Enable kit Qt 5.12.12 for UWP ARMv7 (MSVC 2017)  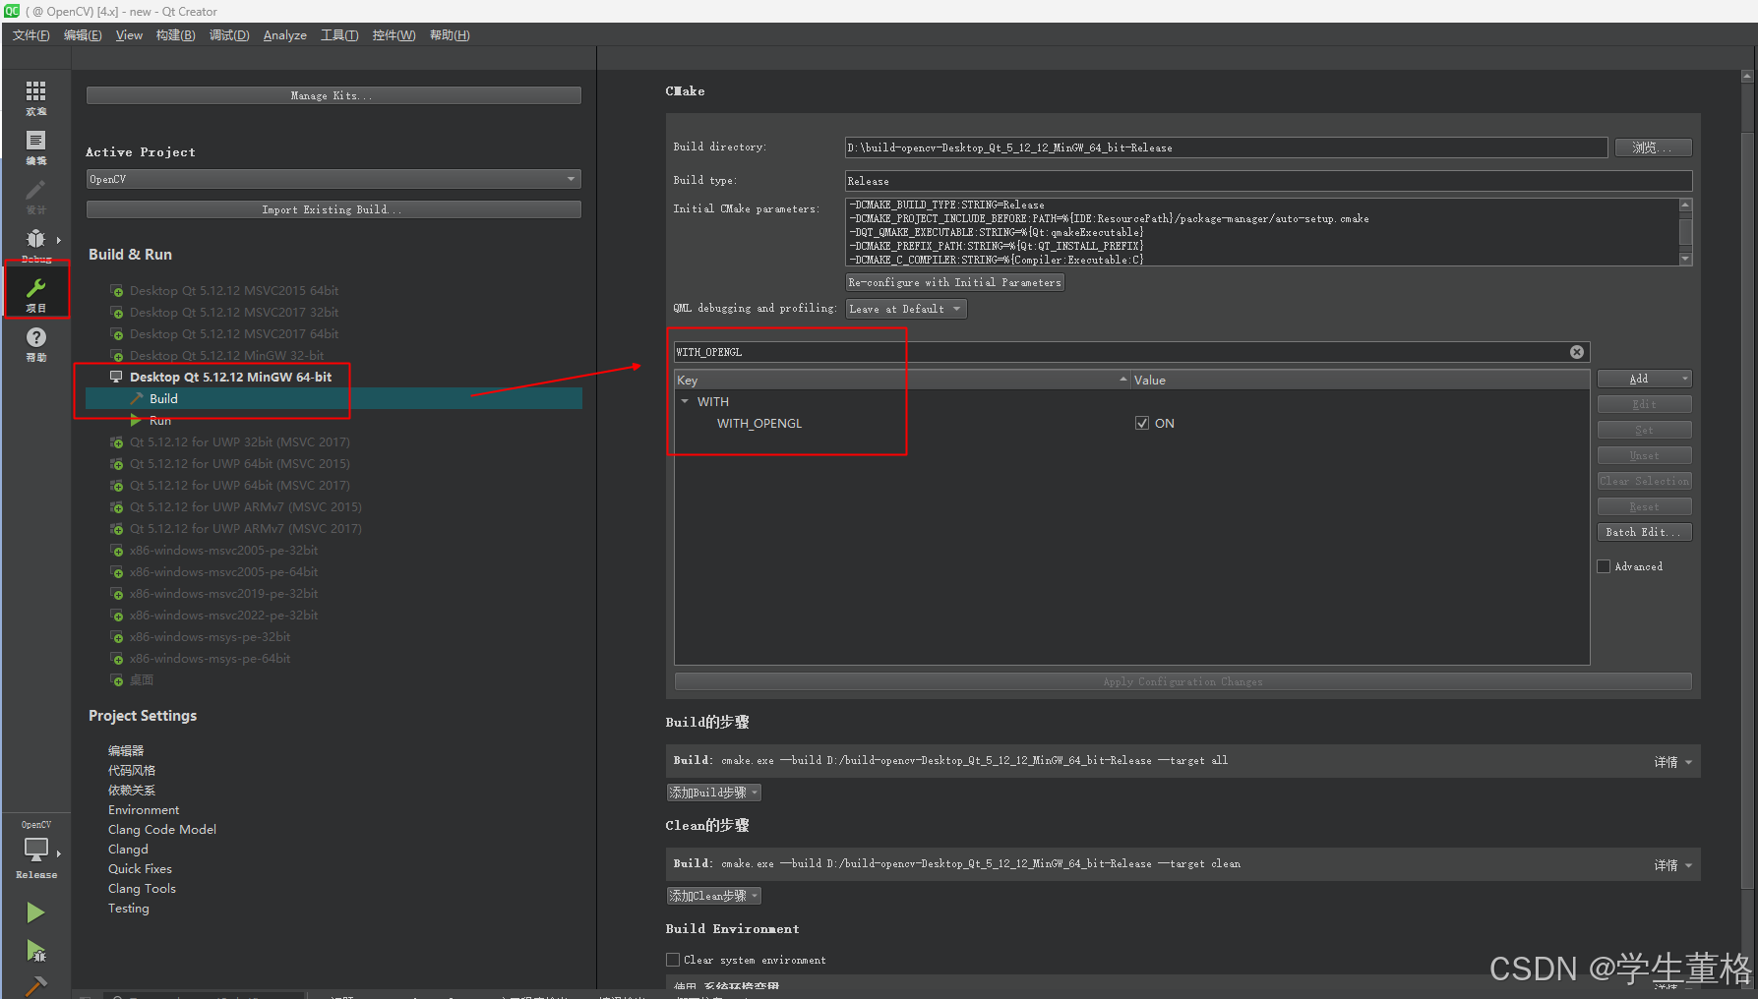[x=245, y=529]
